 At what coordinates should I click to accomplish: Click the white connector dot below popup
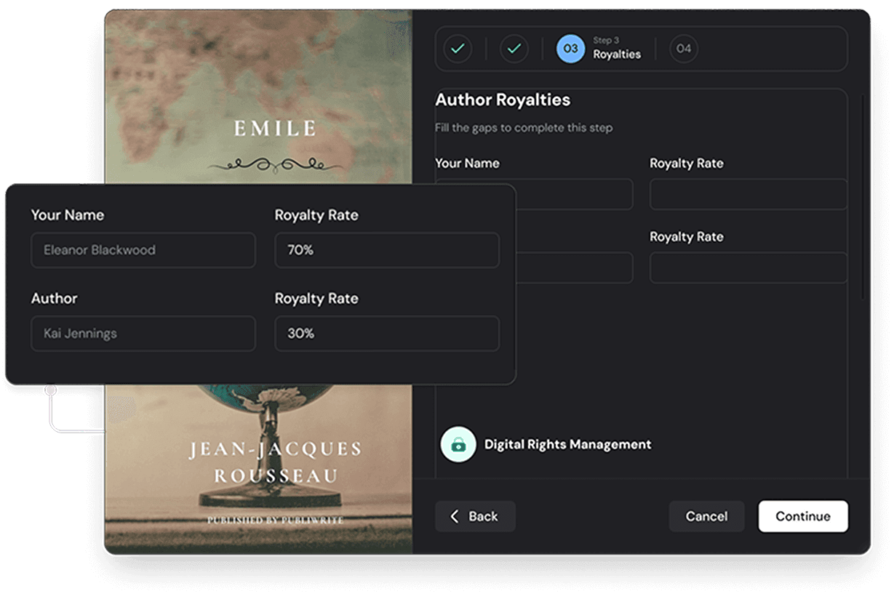point(50,390)
